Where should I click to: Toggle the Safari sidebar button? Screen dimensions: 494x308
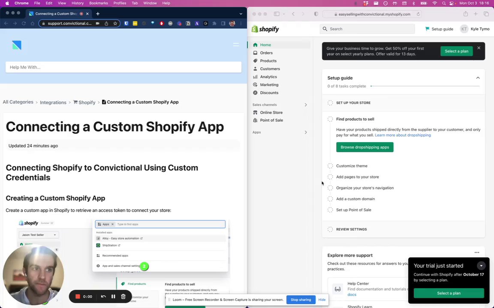point(277,14)
